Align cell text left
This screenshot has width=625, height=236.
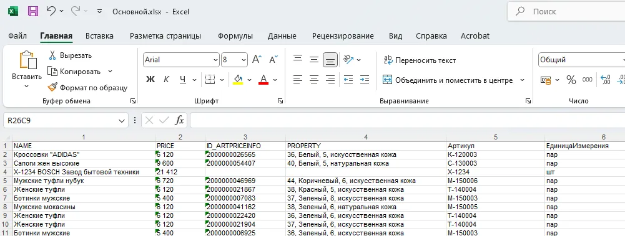(298, 80)
